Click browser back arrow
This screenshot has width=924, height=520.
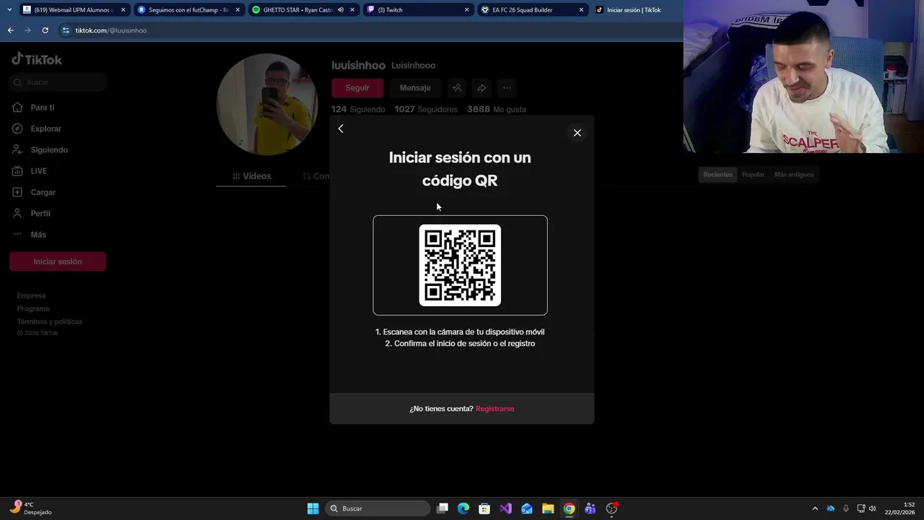tap(10, 30)
